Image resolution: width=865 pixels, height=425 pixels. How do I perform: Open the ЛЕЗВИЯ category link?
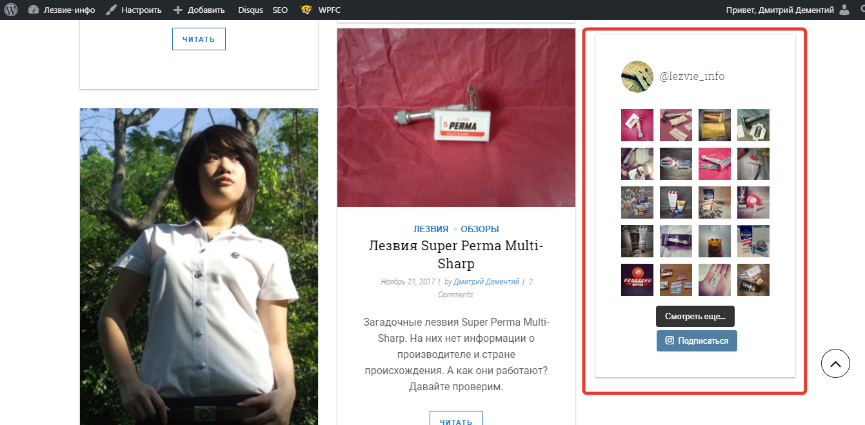click(431, 229)
